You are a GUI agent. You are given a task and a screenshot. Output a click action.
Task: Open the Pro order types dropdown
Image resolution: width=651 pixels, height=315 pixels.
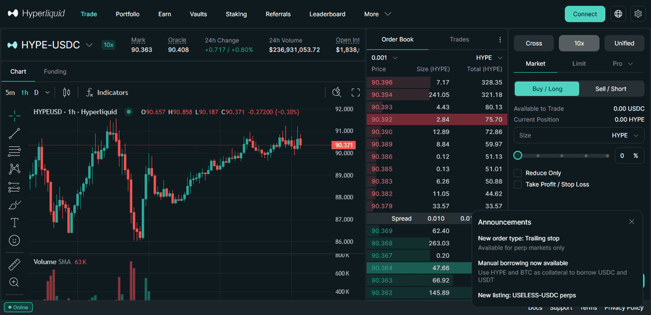click(x=622, y=64)
